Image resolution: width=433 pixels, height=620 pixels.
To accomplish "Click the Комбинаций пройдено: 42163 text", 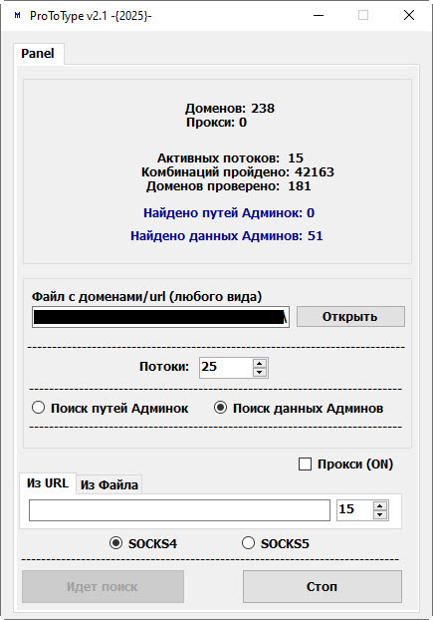I will tap(238, 172).
